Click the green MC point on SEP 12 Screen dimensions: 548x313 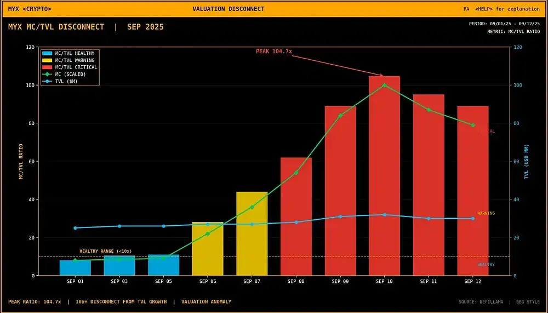[473, 125]
